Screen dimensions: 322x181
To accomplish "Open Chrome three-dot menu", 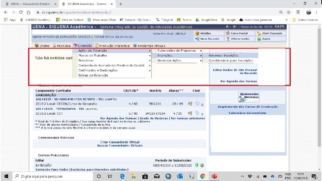I will click(316, 12).
